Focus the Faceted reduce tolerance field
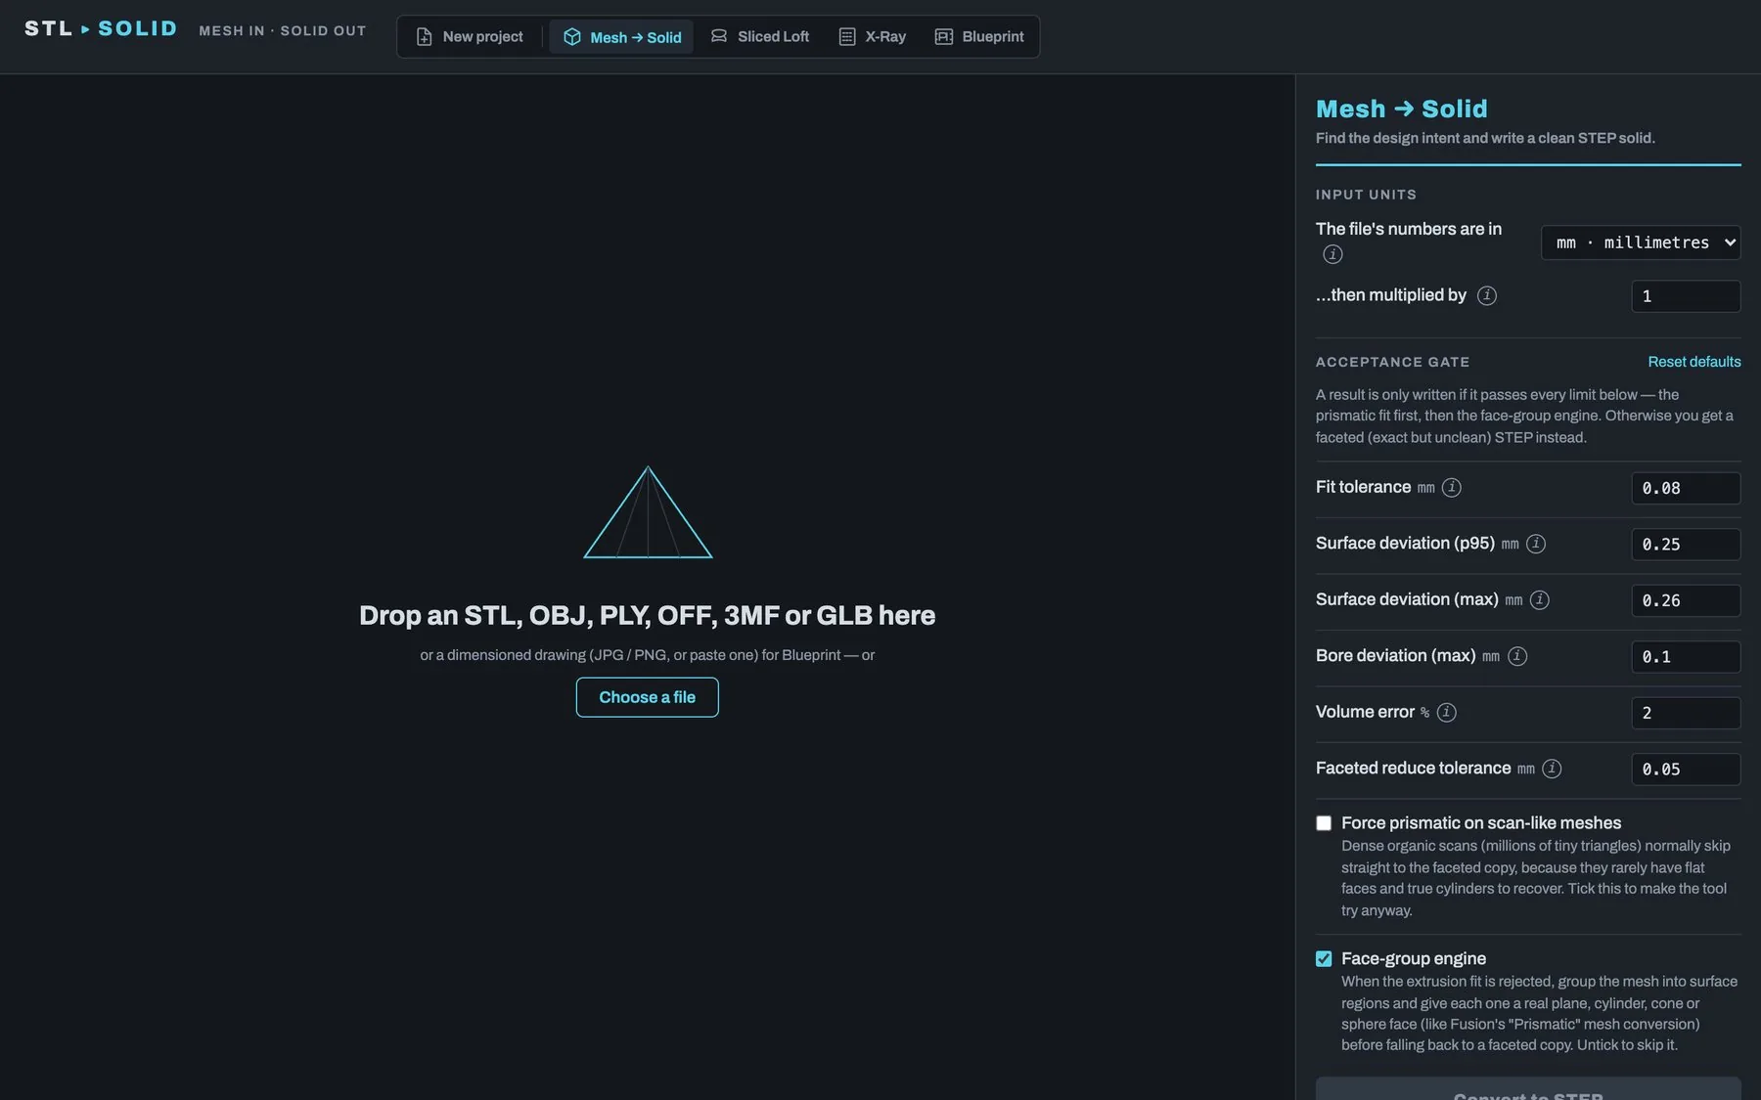Image resolution: width=1761 pixels, height=1100 pixels. 1686,770
